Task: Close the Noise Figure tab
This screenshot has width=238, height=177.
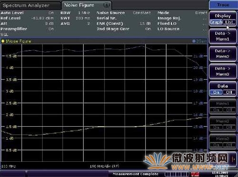Action: point(107,5)
